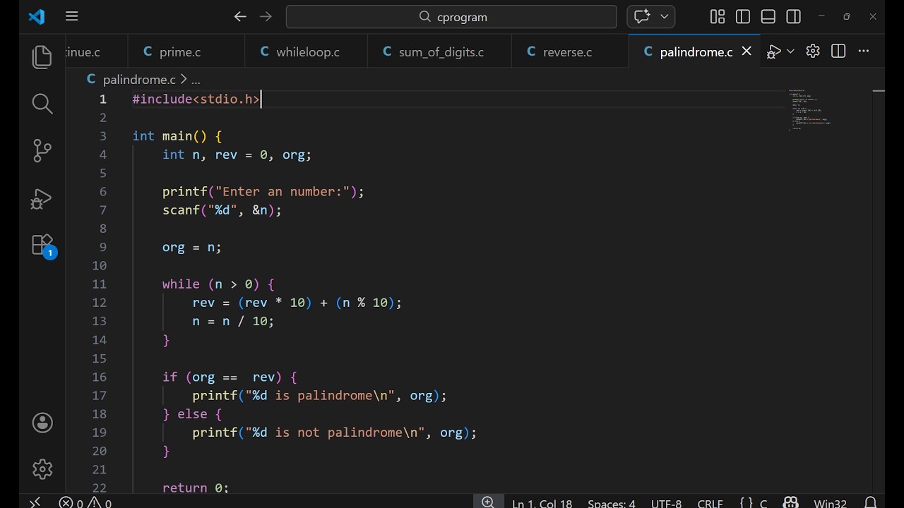Click Ln 1, Col 18 position indicator
This screenshot has height=508, width=904.
[x=542, y=503]
